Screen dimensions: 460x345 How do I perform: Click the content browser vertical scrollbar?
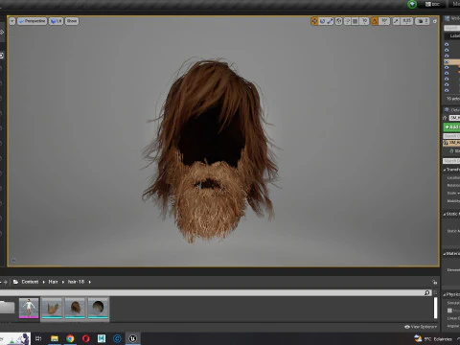point(435,308)
